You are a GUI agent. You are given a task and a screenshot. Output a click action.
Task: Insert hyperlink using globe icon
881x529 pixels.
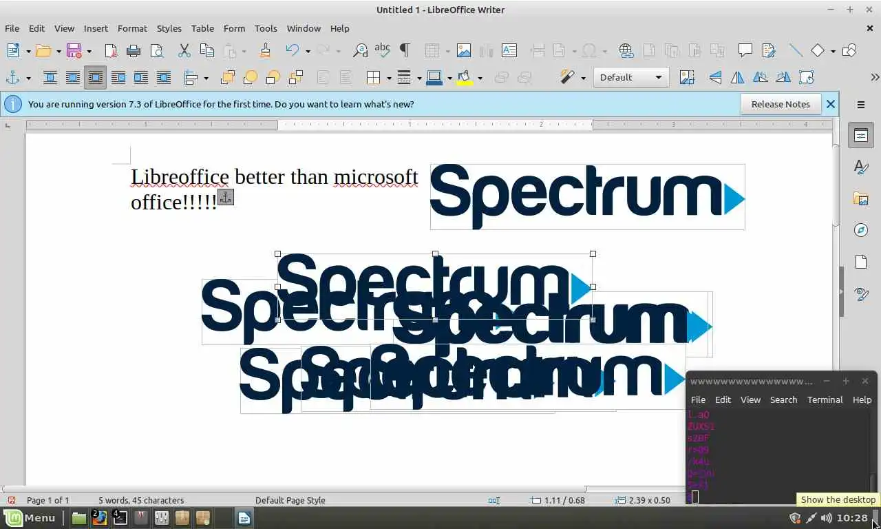click(626, 50)
